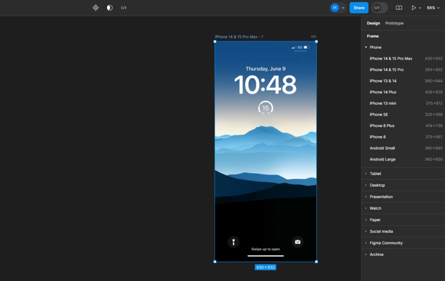Click the 5G label in status bar
This screenshot has width=445, height=281.
[300, 47]
